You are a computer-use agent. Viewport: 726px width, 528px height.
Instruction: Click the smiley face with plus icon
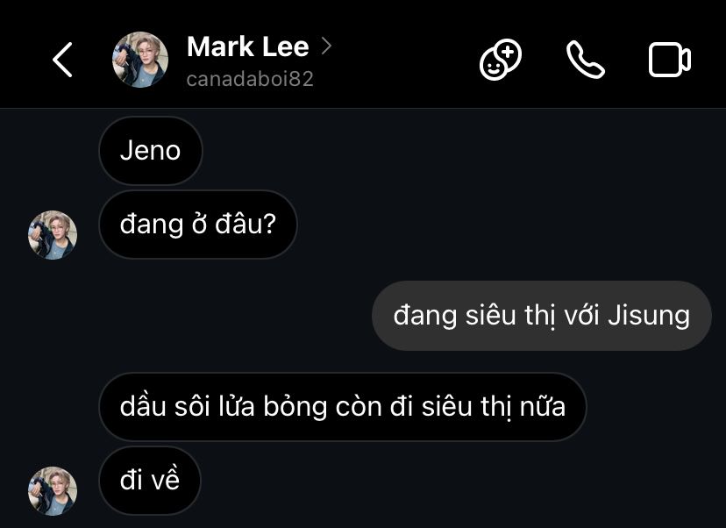coord(501,60)
